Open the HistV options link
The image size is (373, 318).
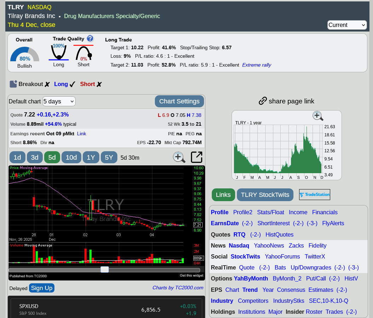tap(351, 278)
